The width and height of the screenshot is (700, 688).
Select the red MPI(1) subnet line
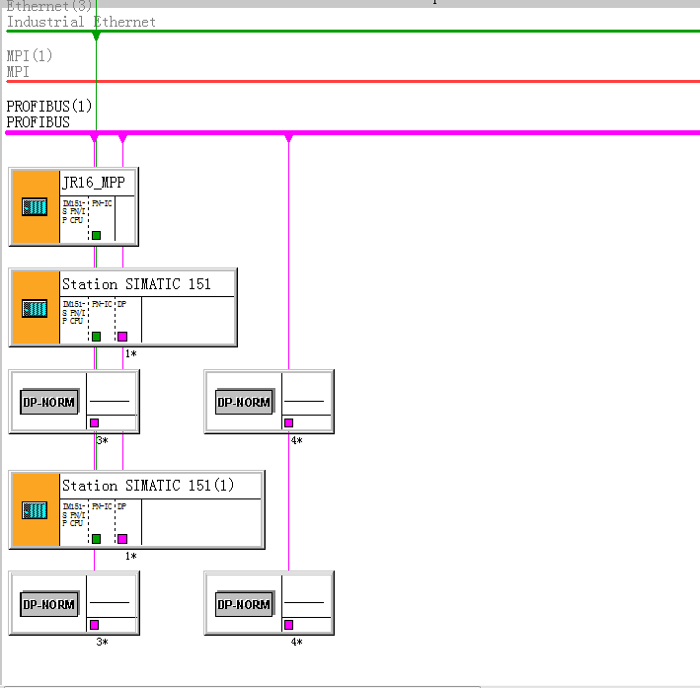(395, 81)
